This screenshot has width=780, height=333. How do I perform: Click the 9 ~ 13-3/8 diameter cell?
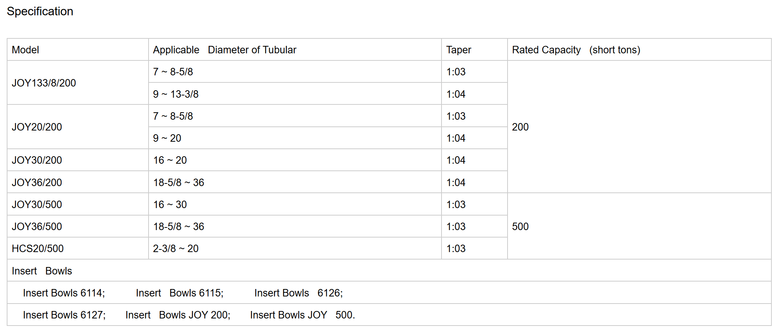tap(175, 94)
